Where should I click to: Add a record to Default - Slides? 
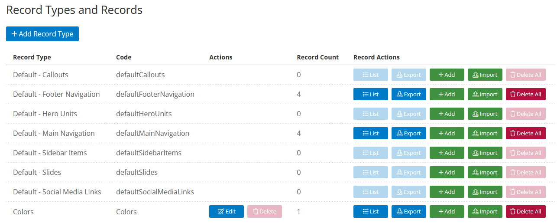click(x=447, y=172)
